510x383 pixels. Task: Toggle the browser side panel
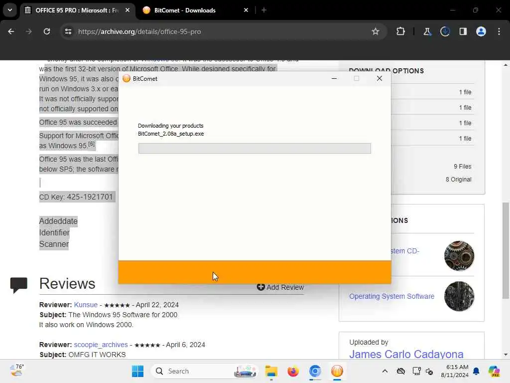(x=463, y=31)
